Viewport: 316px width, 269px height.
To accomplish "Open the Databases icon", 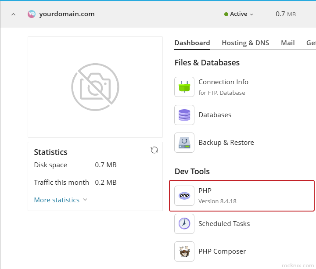I will click(x=184, y=115).
